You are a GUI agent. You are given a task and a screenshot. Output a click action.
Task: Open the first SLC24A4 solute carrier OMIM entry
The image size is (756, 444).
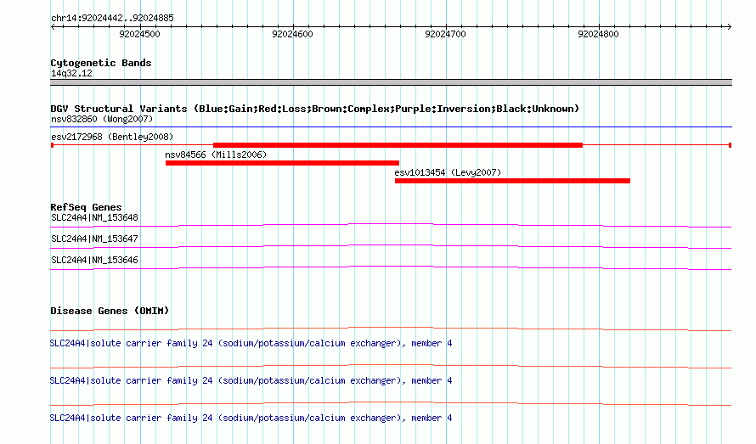click(251, 343)
